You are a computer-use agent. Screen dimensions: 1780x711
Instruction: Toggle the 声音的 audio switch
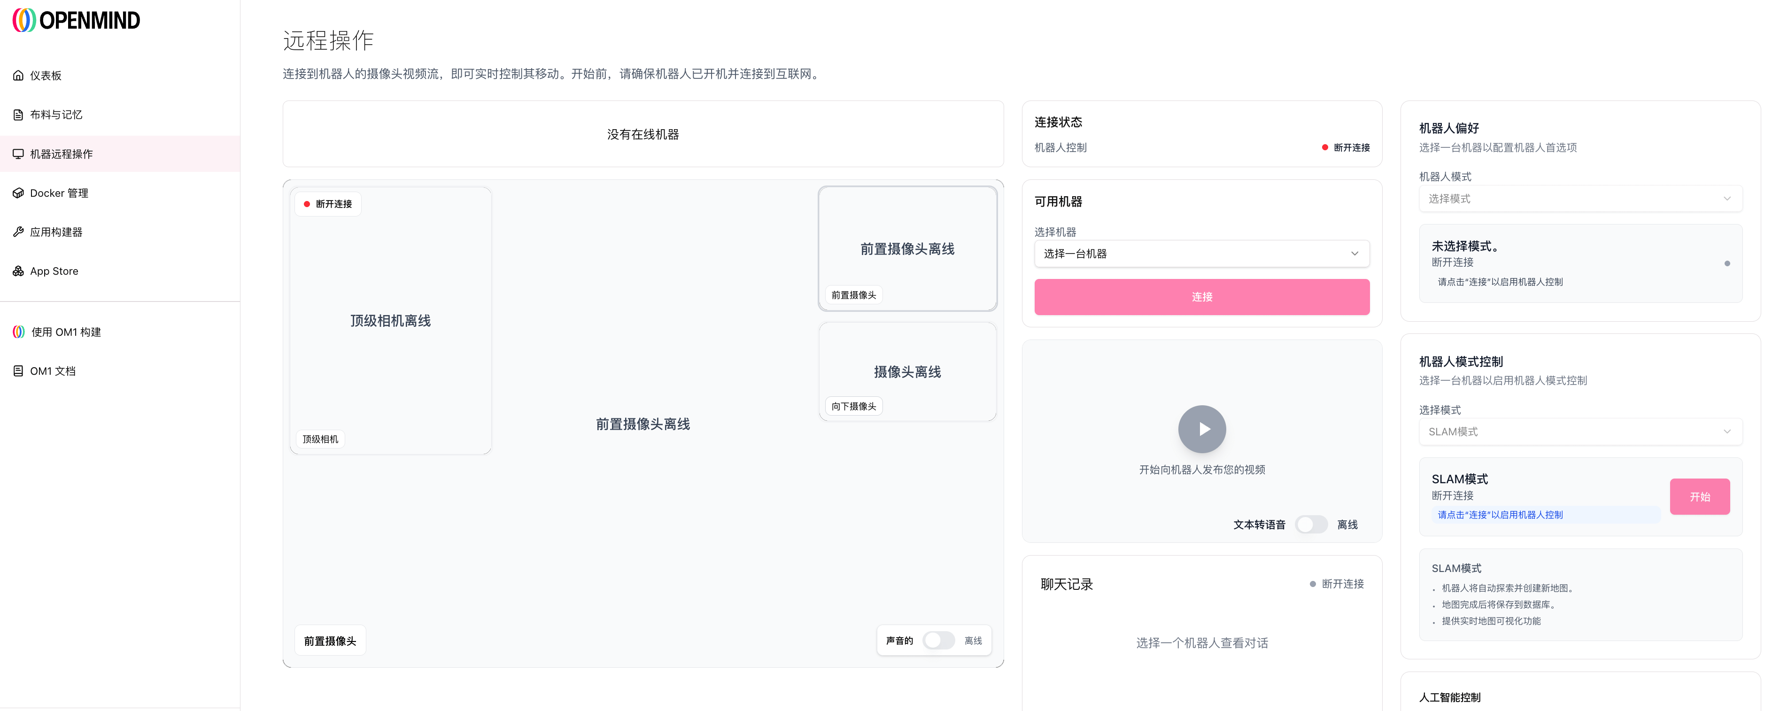(938, 641)
